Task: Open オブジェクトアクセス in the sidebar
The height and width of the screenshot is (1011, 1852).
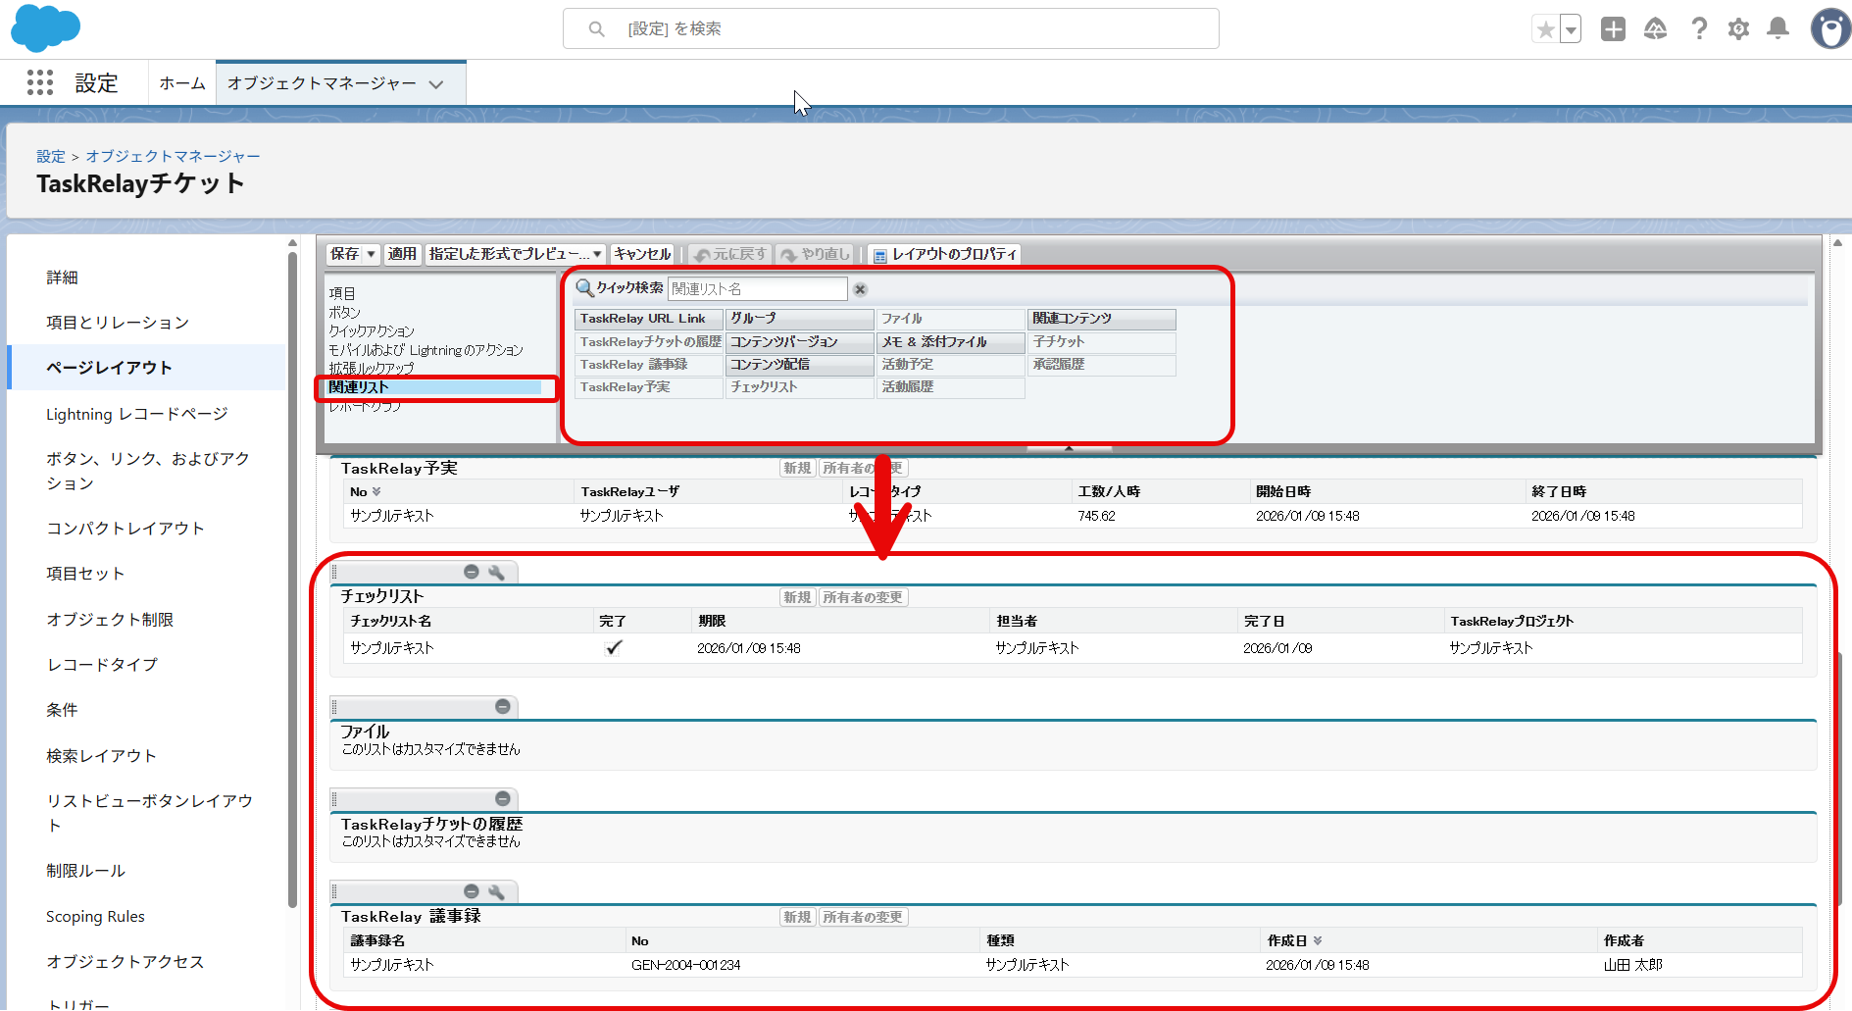Action: click(x=125, y=962)
